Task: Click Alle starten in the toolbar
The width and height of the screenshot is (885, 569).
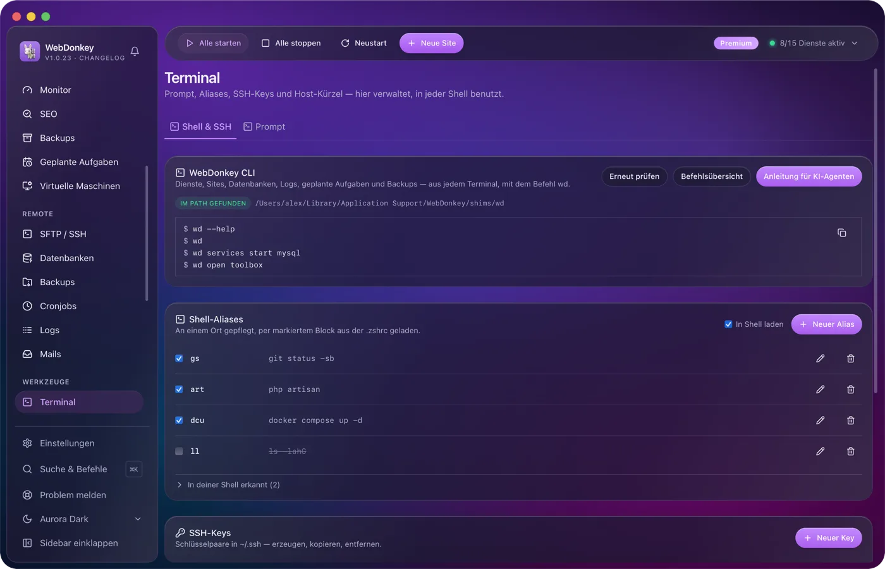Action: pyautogui.click(x=214, y=43)
